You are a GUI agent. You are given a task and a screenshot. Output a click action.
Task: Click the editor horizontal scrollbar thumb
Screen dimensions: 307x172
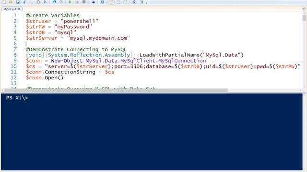[116, 90]
